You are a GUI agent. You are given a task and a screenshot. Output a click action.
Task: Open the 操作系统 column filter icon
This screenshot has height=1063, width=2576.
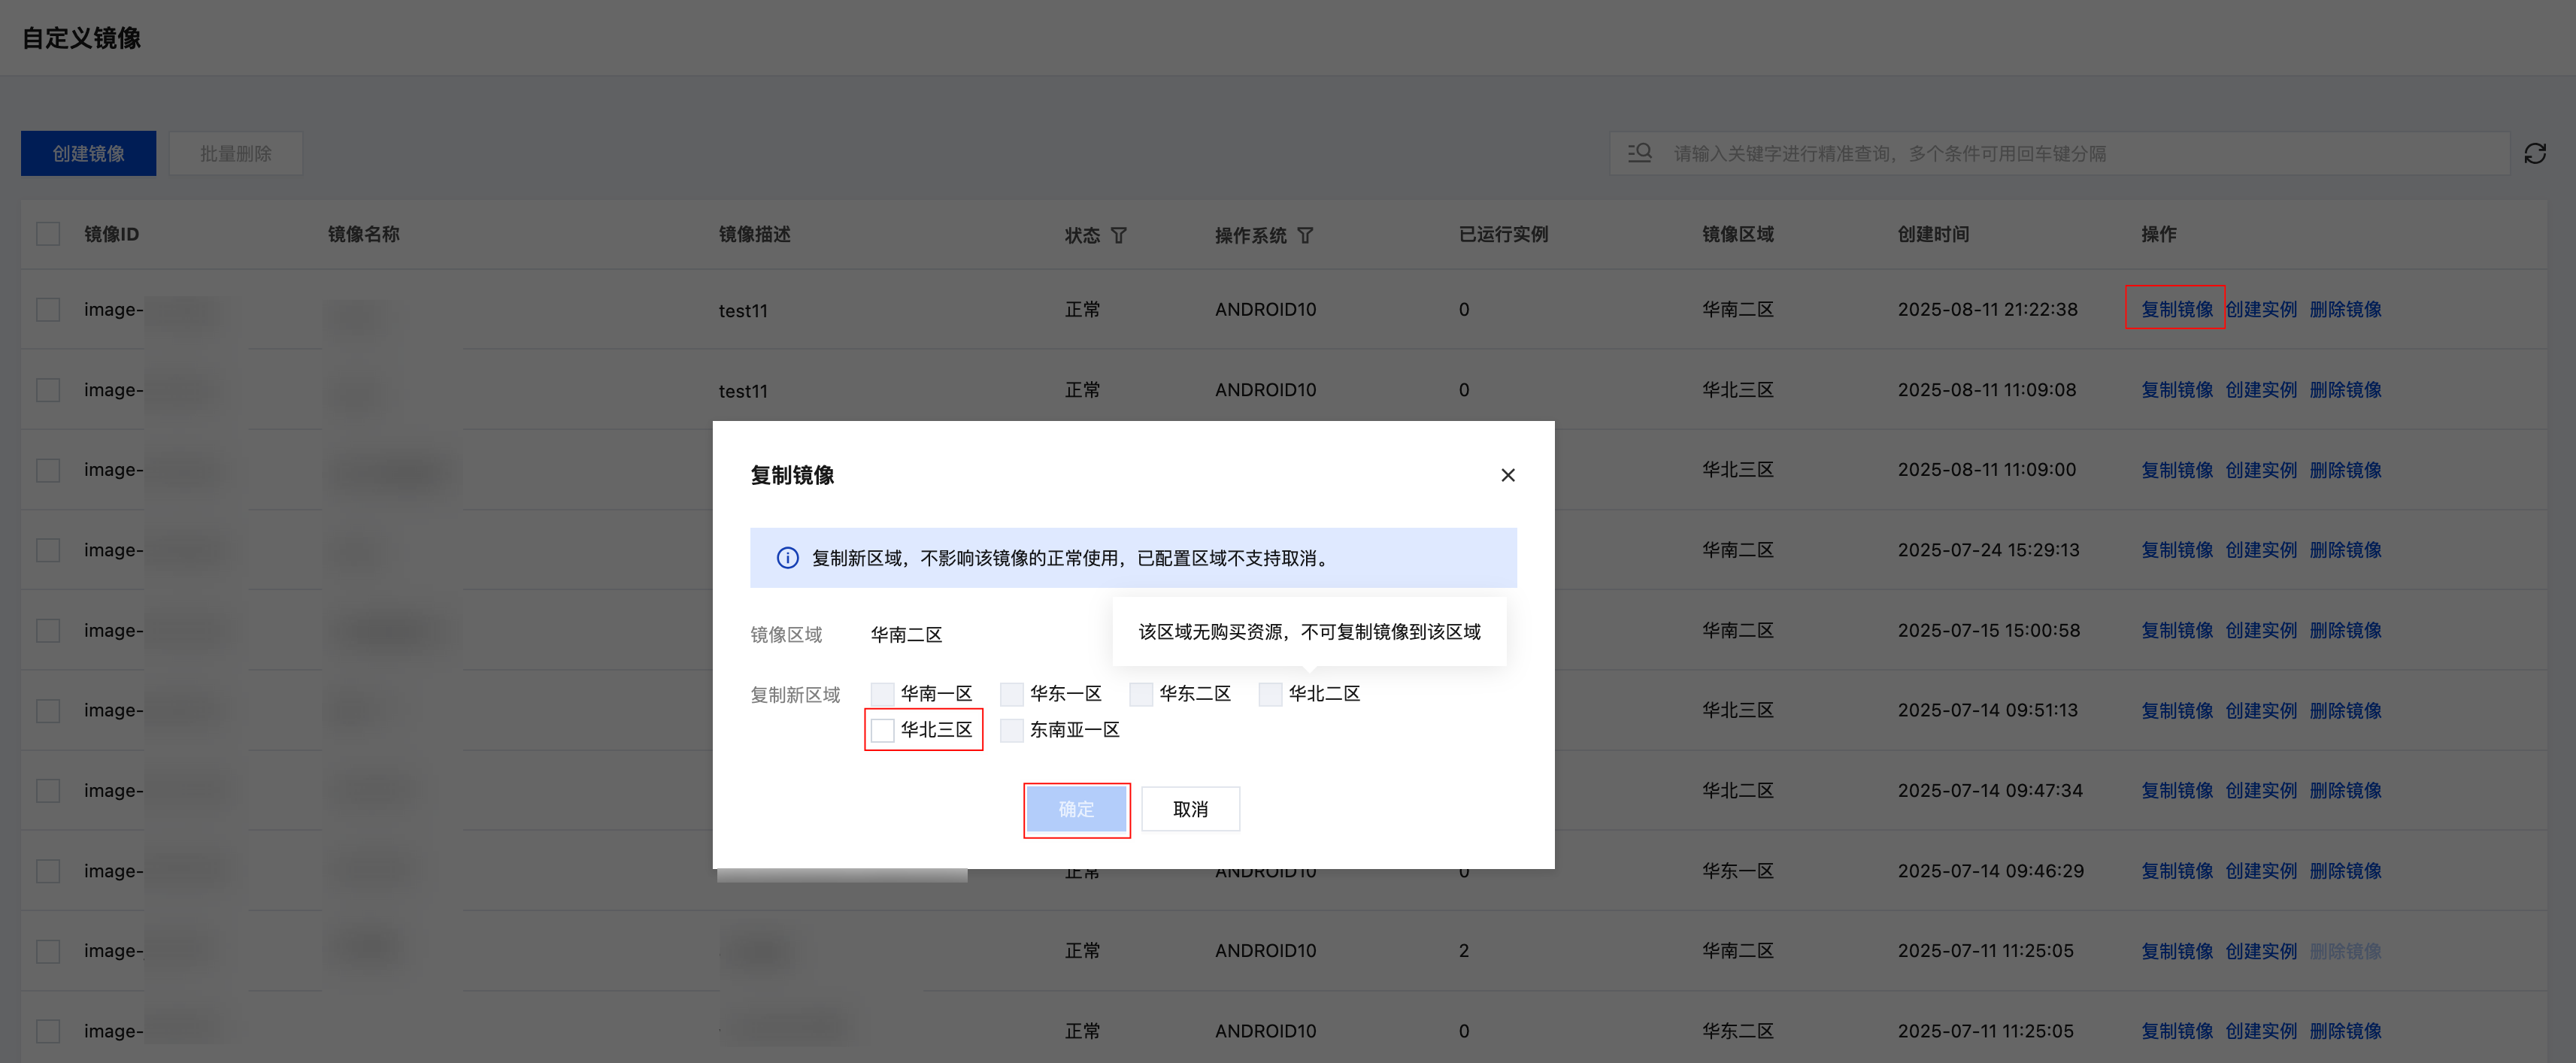(x=1304, y=235)
